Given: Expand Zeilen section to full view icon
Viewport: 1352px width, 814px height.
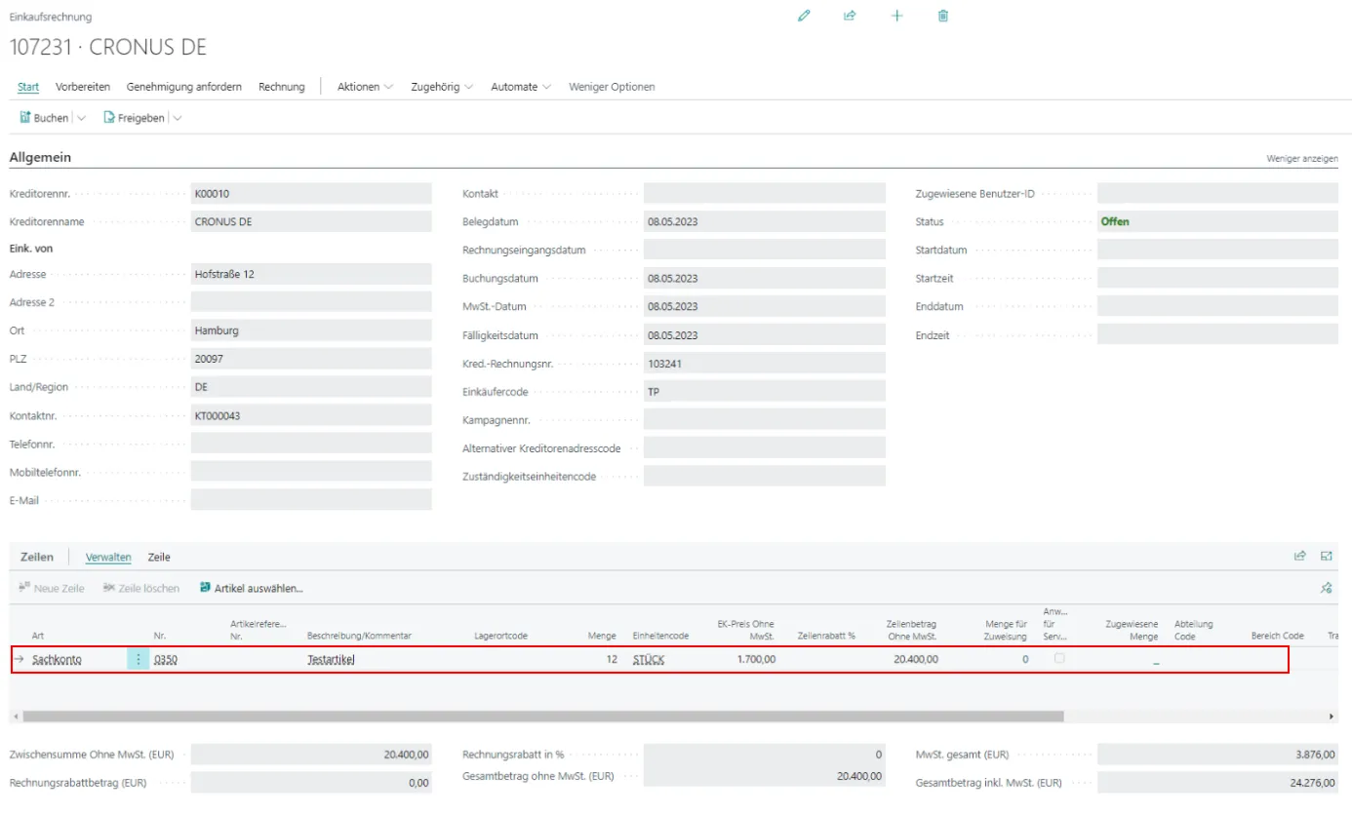Looking at the screenshot, I should click(1327, 556).
